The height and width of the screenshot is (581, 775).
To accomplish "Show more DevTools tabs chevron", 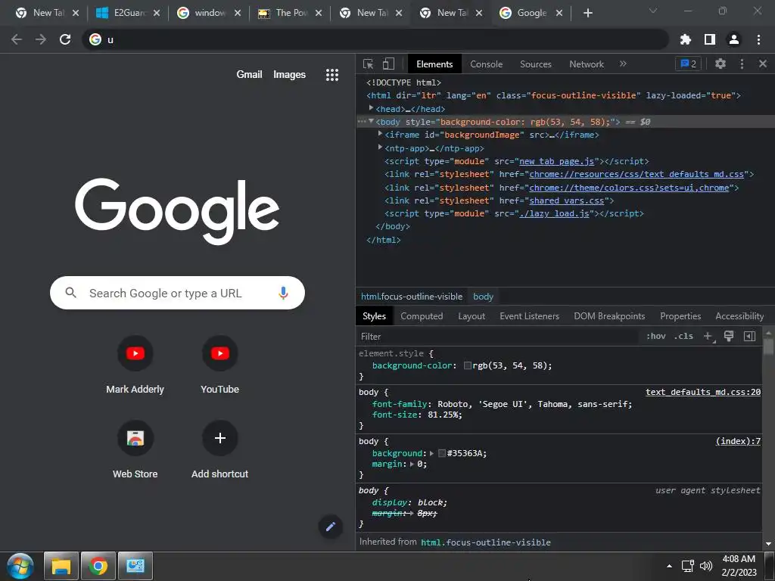I will tap(623, 64).
